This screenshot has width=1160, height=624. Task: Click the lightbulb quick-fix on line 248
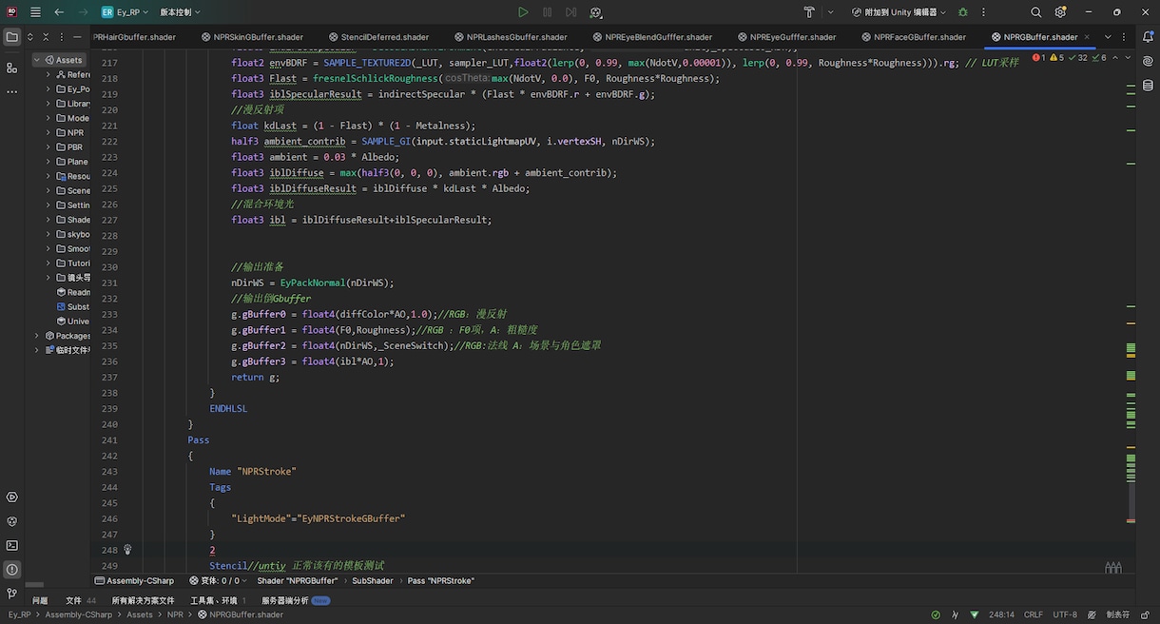(127, 550)
